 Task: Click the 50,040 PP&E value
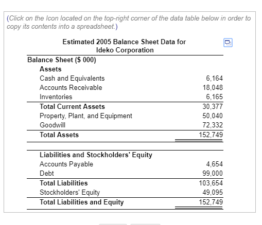(x=213, y=116)
